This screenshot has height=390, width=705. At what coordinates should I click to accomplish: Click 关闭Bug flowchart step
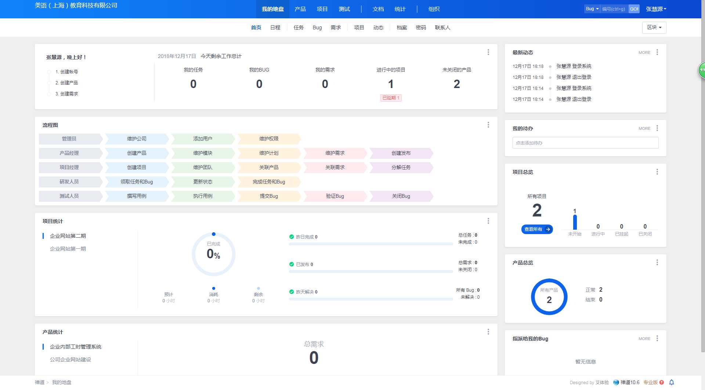click(x=401, y=196)
